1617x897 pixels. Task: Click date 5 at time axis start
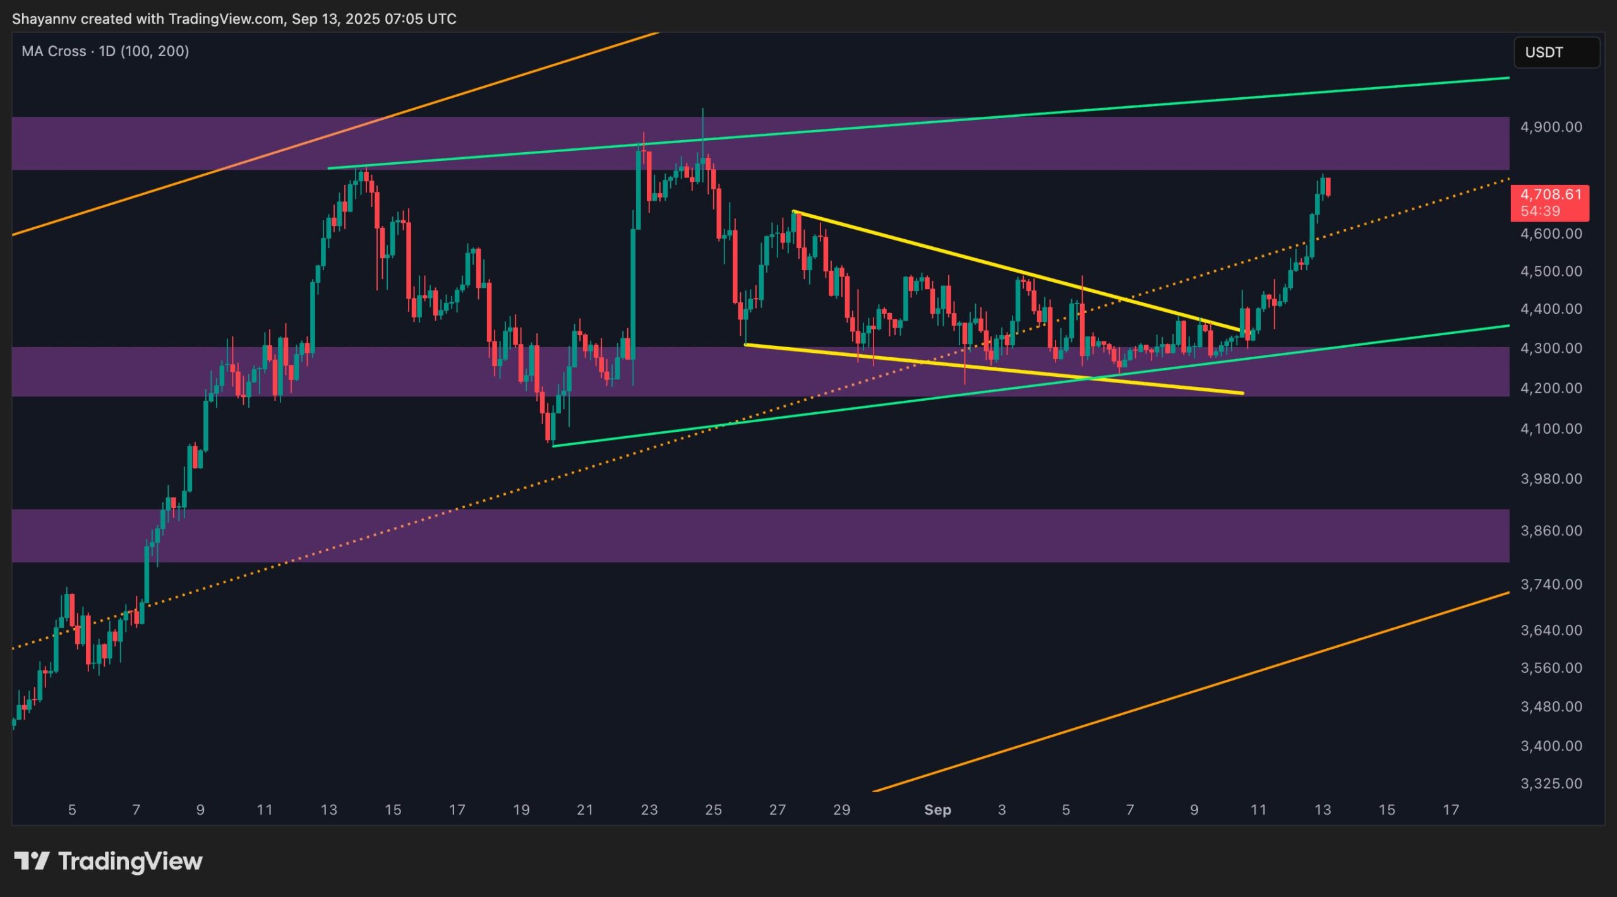(72, 810)
